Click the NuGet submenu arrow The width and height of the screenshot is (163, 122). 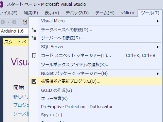click(158, 74)
